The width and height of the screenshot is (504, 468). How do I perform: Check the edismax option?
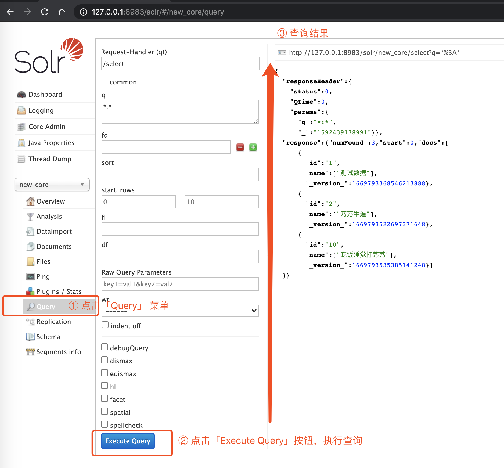point(105,373)
